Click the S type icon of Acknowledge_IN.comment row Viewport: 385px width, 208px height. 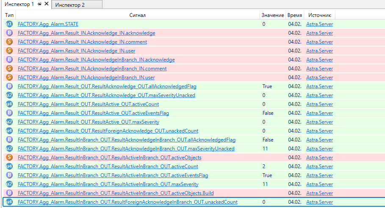point(9,42)
